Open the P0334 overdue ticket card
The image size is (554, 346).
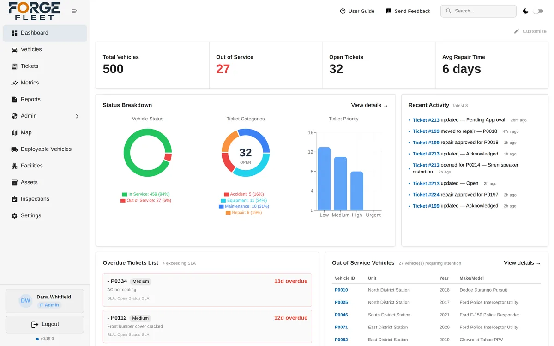coord(207,290)
